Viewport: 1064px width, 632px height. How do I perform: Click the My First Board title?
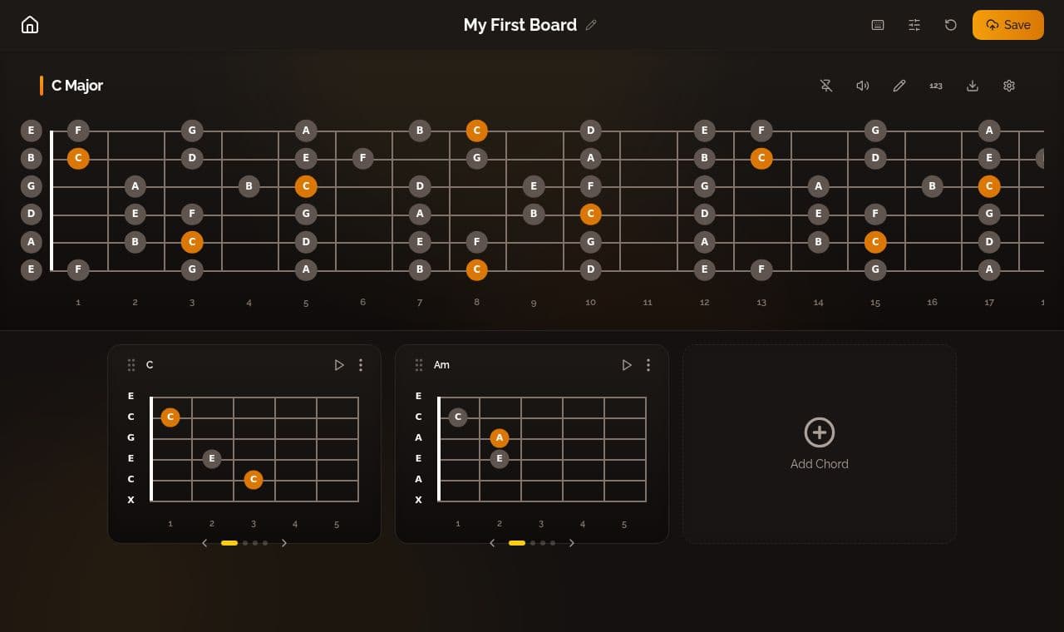(520, 25)
